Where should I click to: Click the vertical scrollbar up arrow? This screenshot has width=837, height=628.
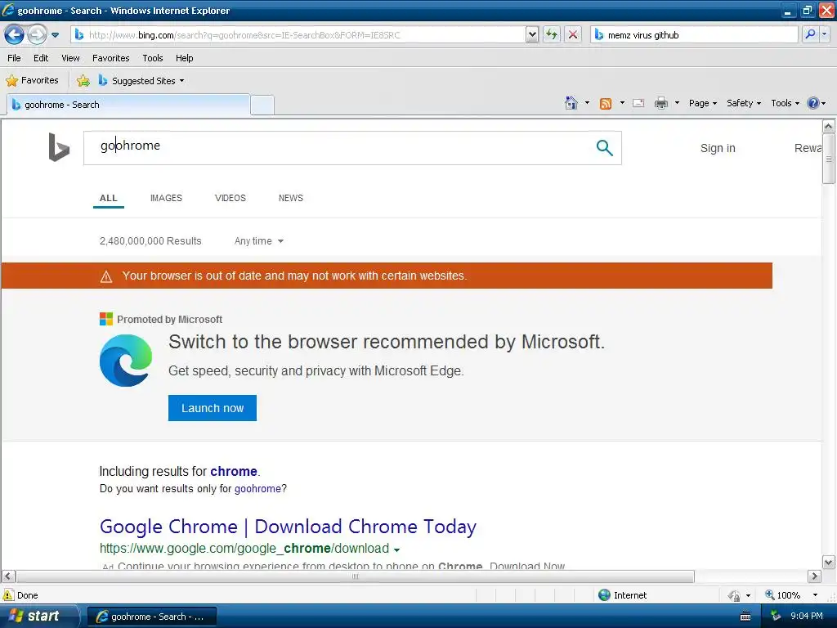click(829, 127)
